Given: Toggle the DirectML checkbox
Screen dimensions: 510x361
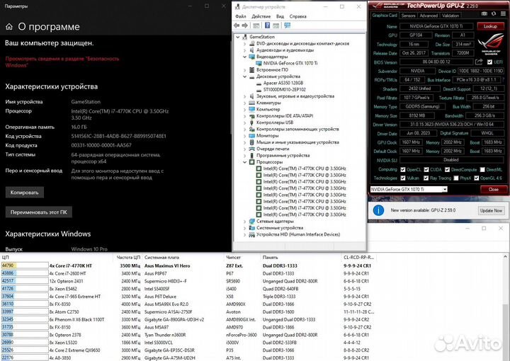Looking at the screenshot, I should [482, 170].
